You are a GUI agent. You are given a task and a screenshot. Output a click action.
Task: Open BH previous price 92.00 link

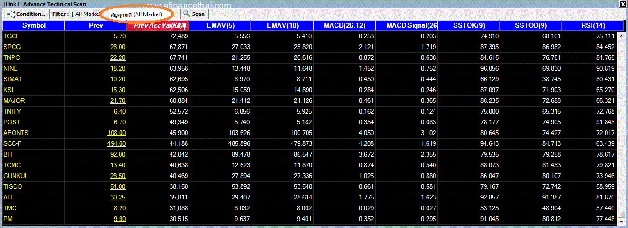tap(118, 154)
